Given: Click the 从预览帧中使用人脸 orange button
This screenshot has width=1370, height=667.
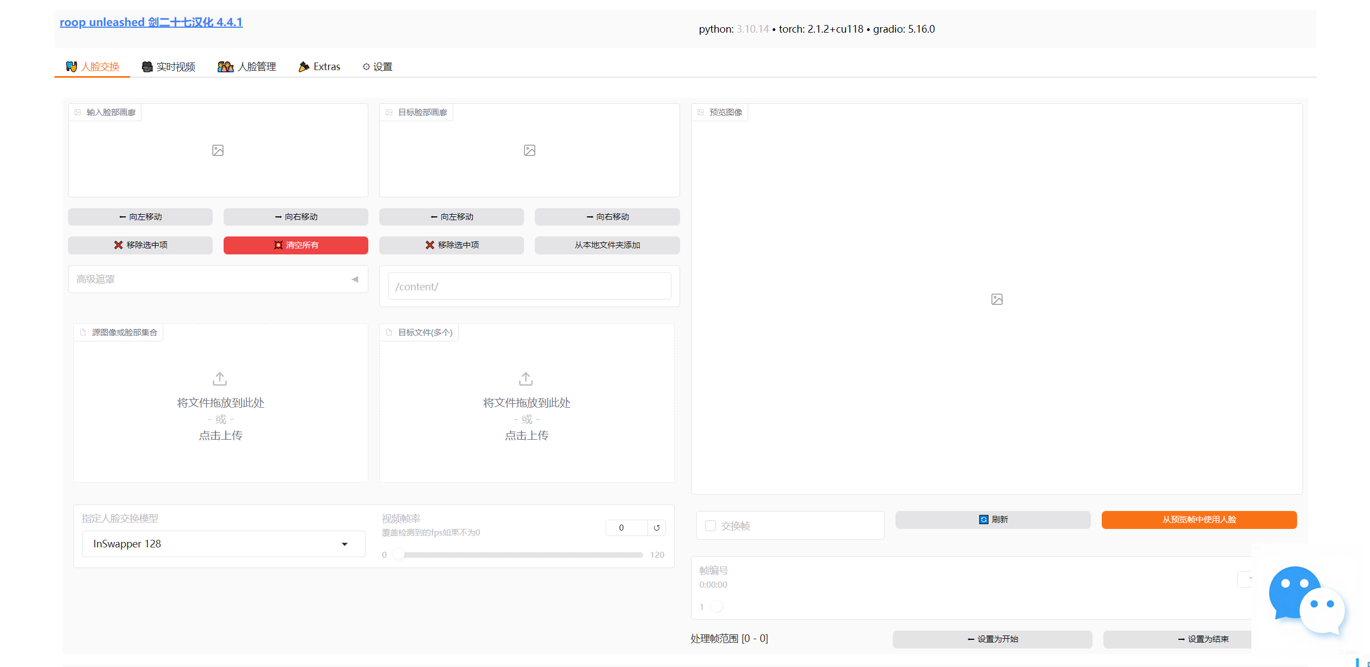Looking at the screenshot, I should click(1199, 520).
